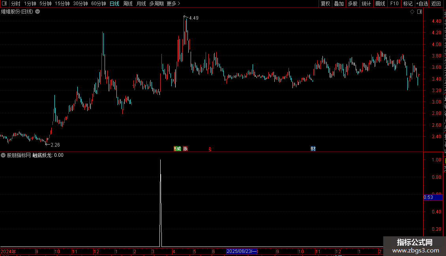Switch to 周线 weekly chart
This screenshot has width=446, height=256.
coord(128,4)
